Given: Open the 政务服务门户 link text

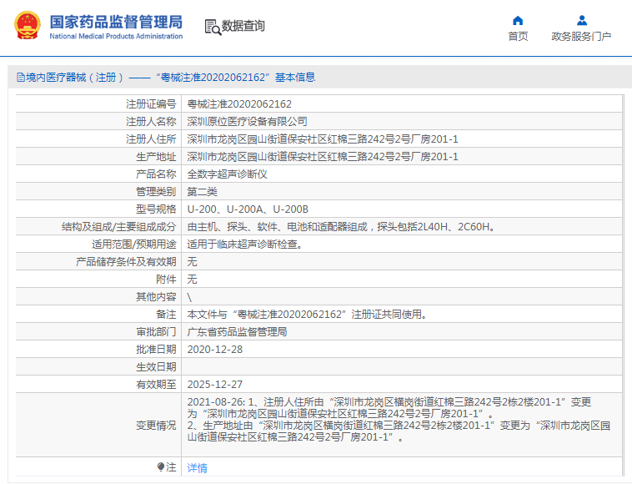Looking at the screenshot, I should pos(581,37).
